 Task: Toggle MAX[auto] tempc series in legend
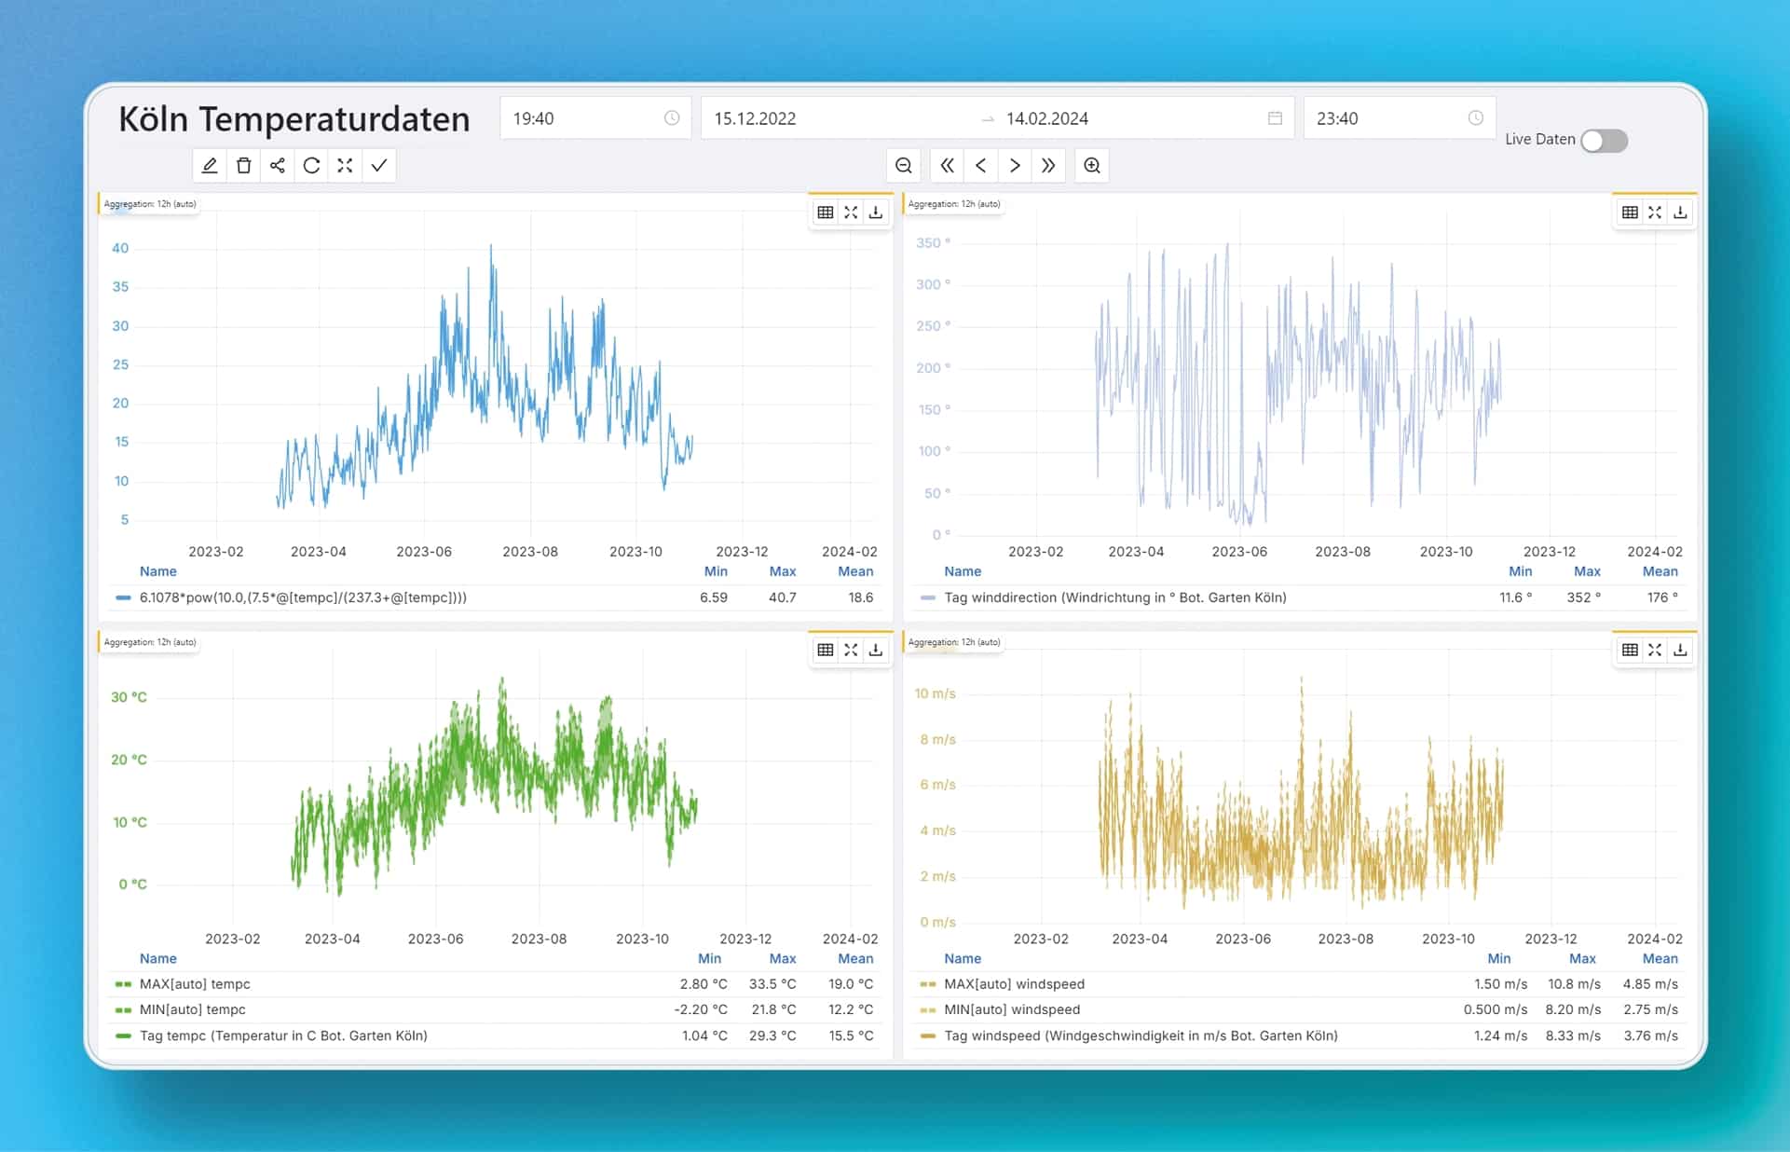coord(194,984)
